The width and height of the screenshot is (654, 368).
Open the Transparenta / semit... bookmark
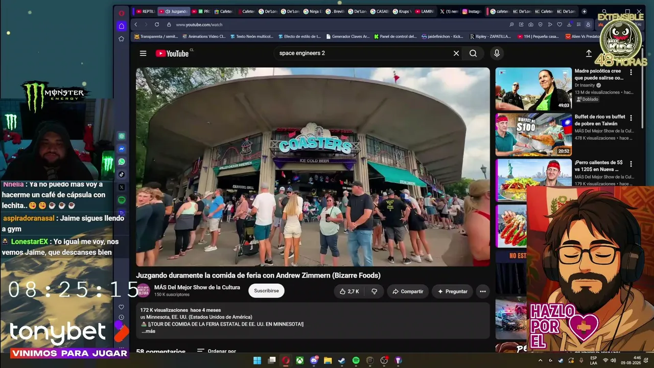(156, 37)
